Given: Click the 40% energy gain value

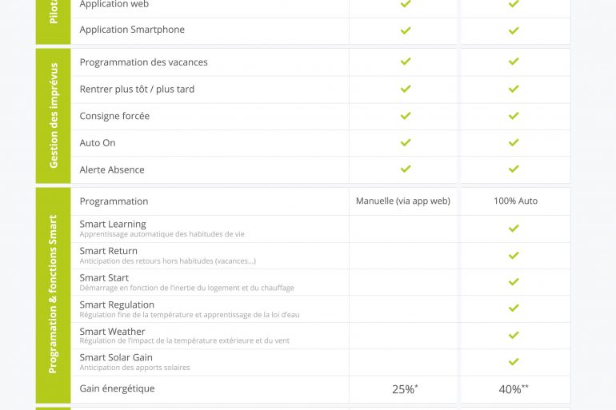Looking at the screenshot, I should coord(514,388).
